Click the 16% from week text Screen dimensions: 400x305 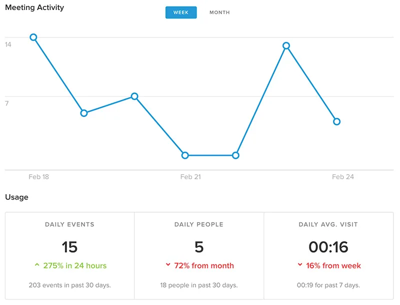333,266
